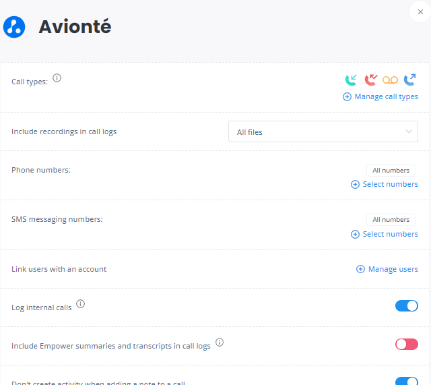Close the Avionté settings panel
The image size is (431, 385).
(x=420, y=11)
